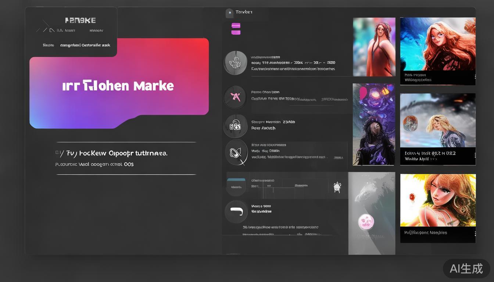Open the padlock circular icon in the list

tap(235, 126)
